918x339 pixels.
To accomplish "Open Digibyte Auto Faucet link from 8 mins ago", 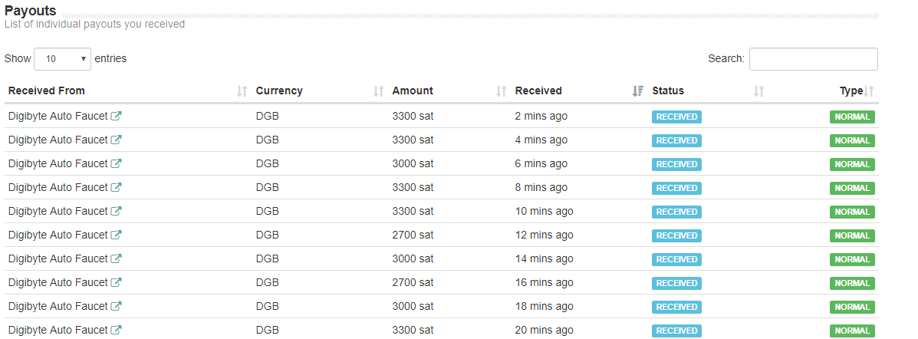I will [58, 187].
